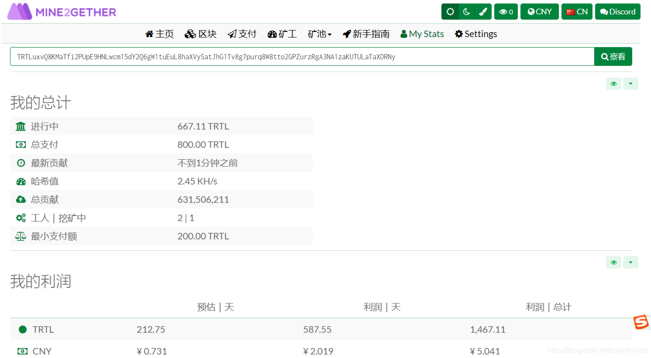
Task: Click the 我的总计 heading
Action: [41, 103]
